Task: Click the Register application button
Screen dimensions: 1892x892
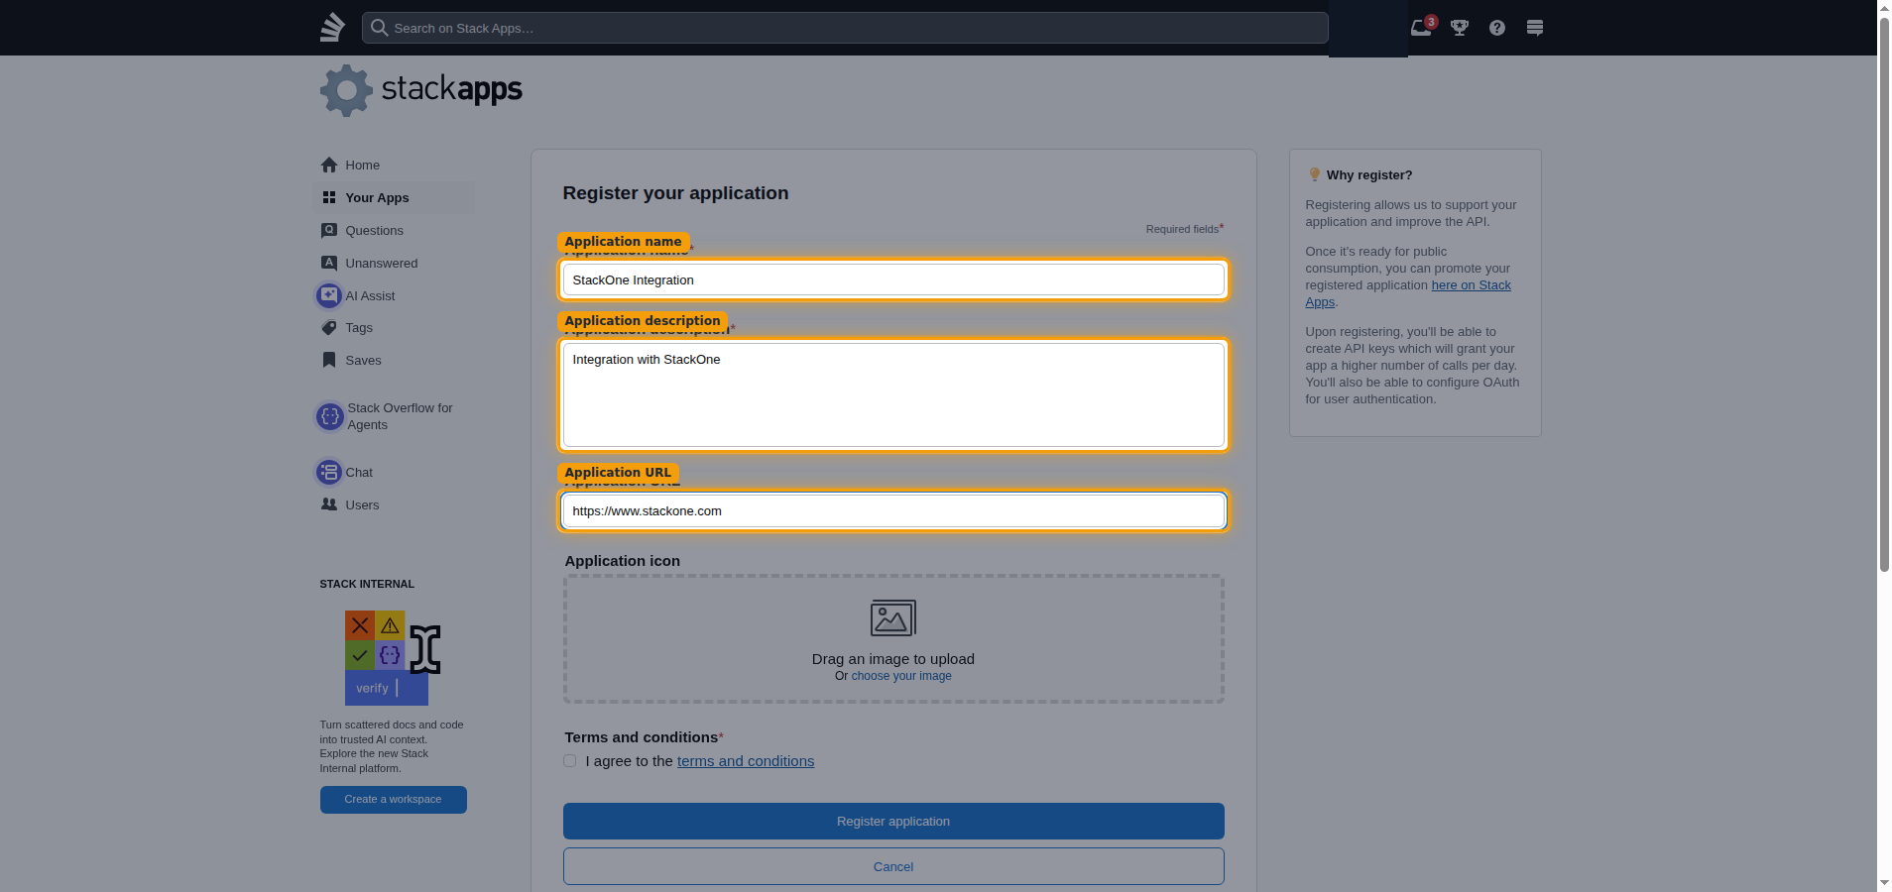Action: pyautogui.click(x=893, y=821)
